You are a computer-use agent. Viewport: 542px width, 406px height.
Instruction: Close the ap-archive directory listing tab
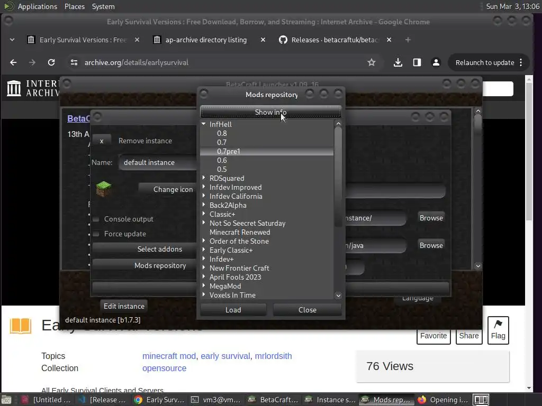263,40
